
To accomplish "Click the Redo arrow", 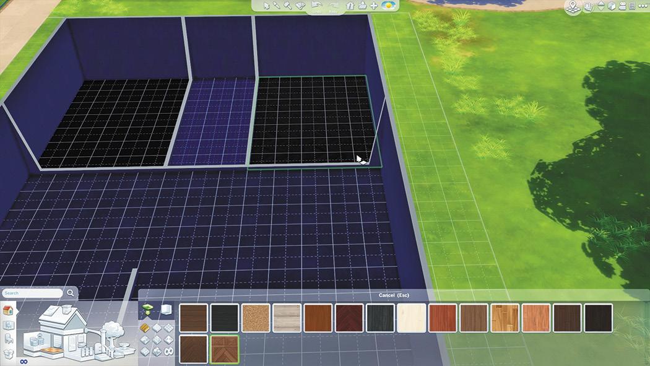I will click(x=333, y=6).
